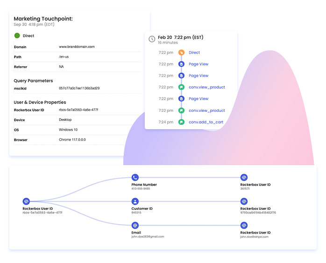Click fingerprint icon above john.doe@stripe.com
326x263 pixels.
(244, 225)
